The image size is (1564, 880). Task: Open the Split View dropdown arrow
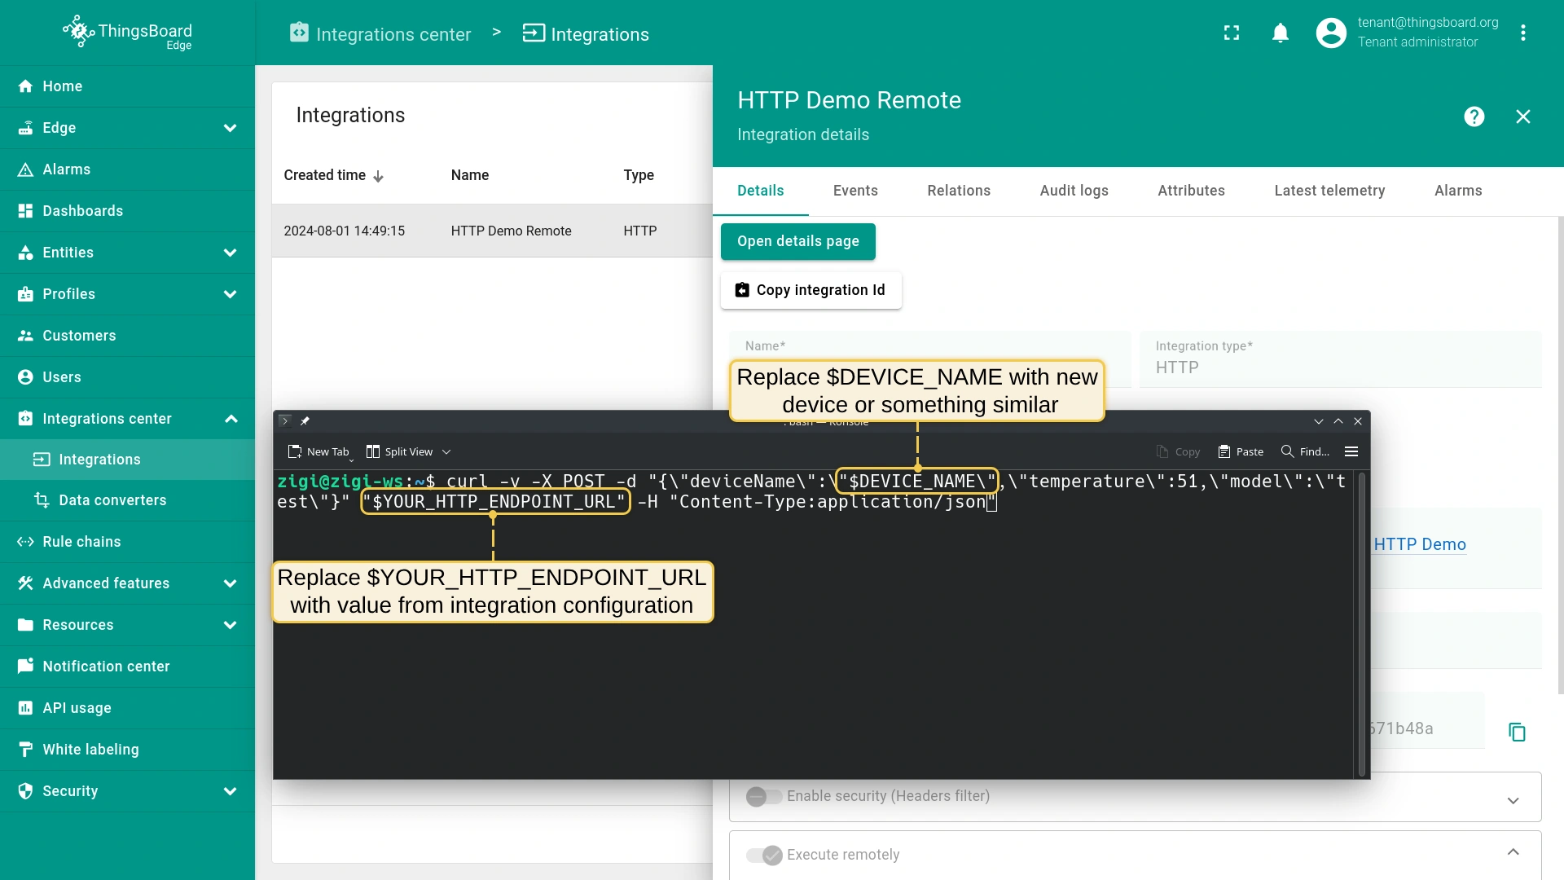[x=446, y=452]
